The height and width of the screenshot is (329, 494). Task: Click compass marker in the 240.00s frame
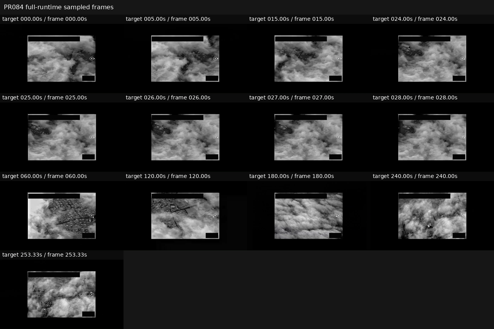coord(462,216)
